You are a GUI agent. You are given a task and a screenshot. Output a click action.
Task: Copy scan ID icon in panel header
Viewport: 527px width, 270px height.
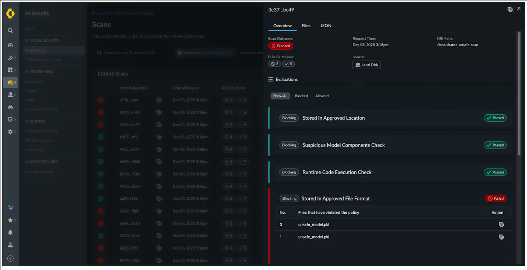tap(510, 9)
